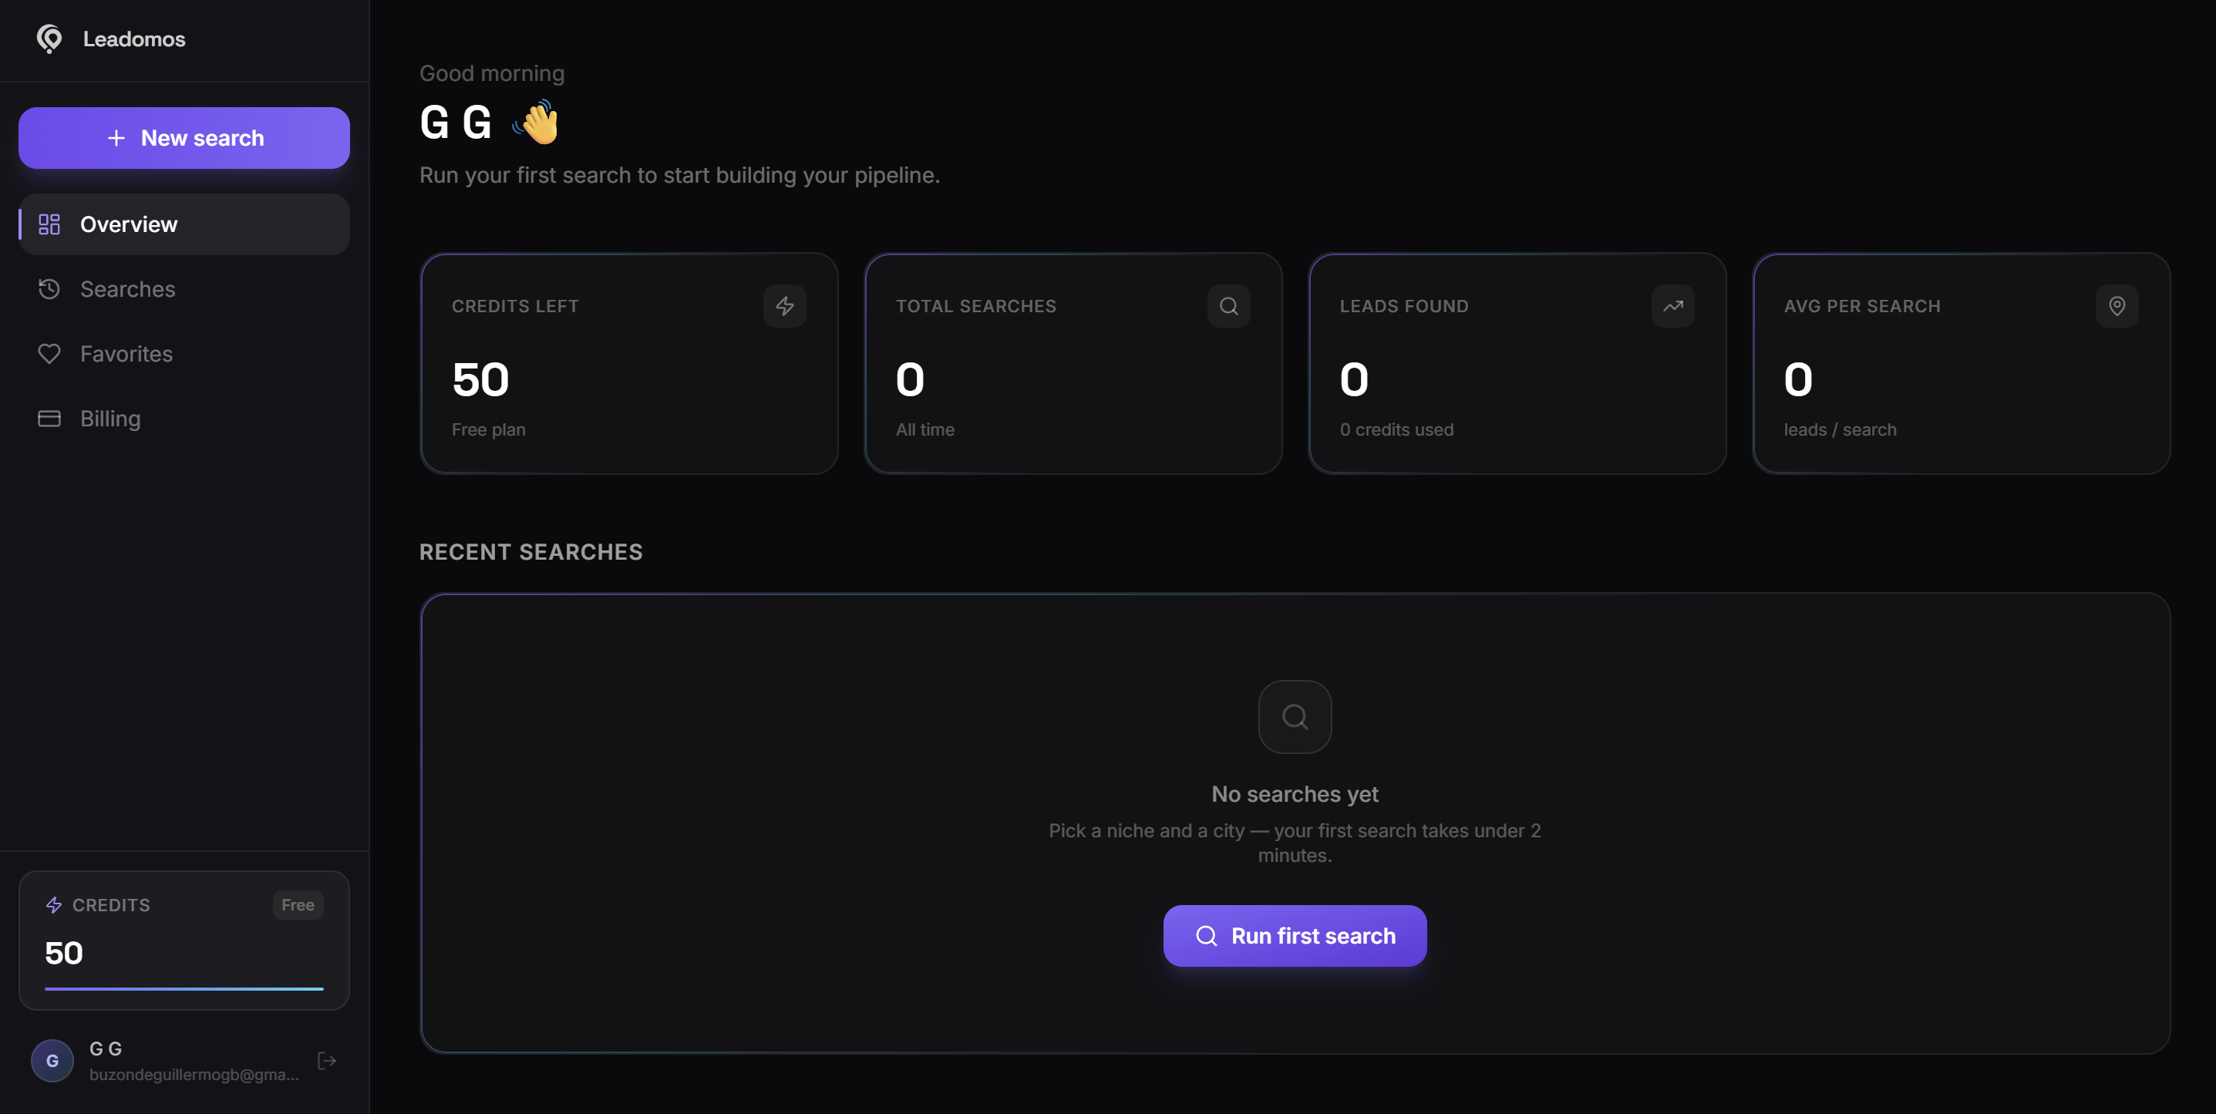2216x1114 pixels.
Task: Go to Favorites in the sidebar
Action: [184, 354]
